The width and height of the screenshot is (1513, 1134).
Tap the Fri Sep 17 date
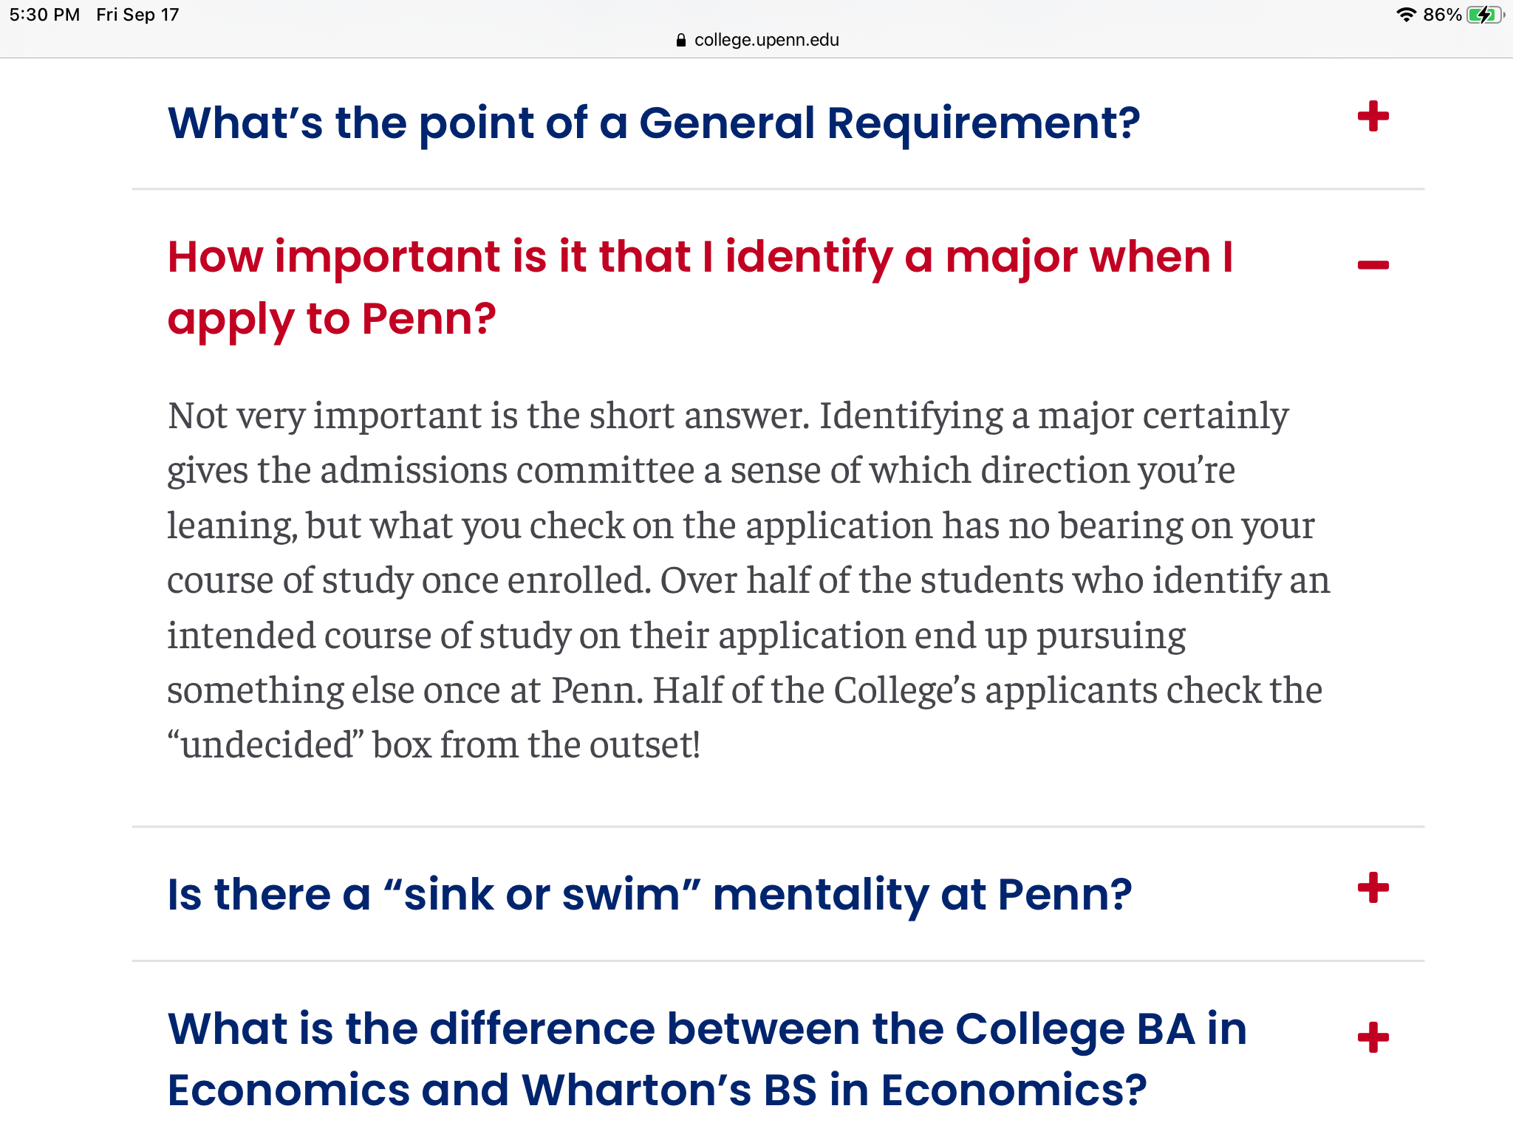137,15
